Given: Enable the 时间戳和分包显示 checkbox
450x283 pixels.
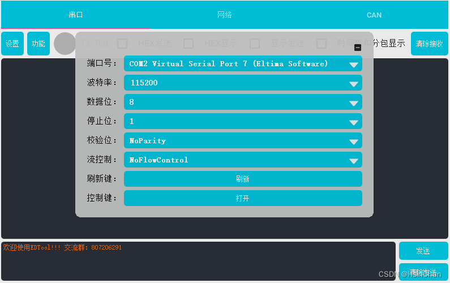Looking at the screenshot, I should click(322, 44).
